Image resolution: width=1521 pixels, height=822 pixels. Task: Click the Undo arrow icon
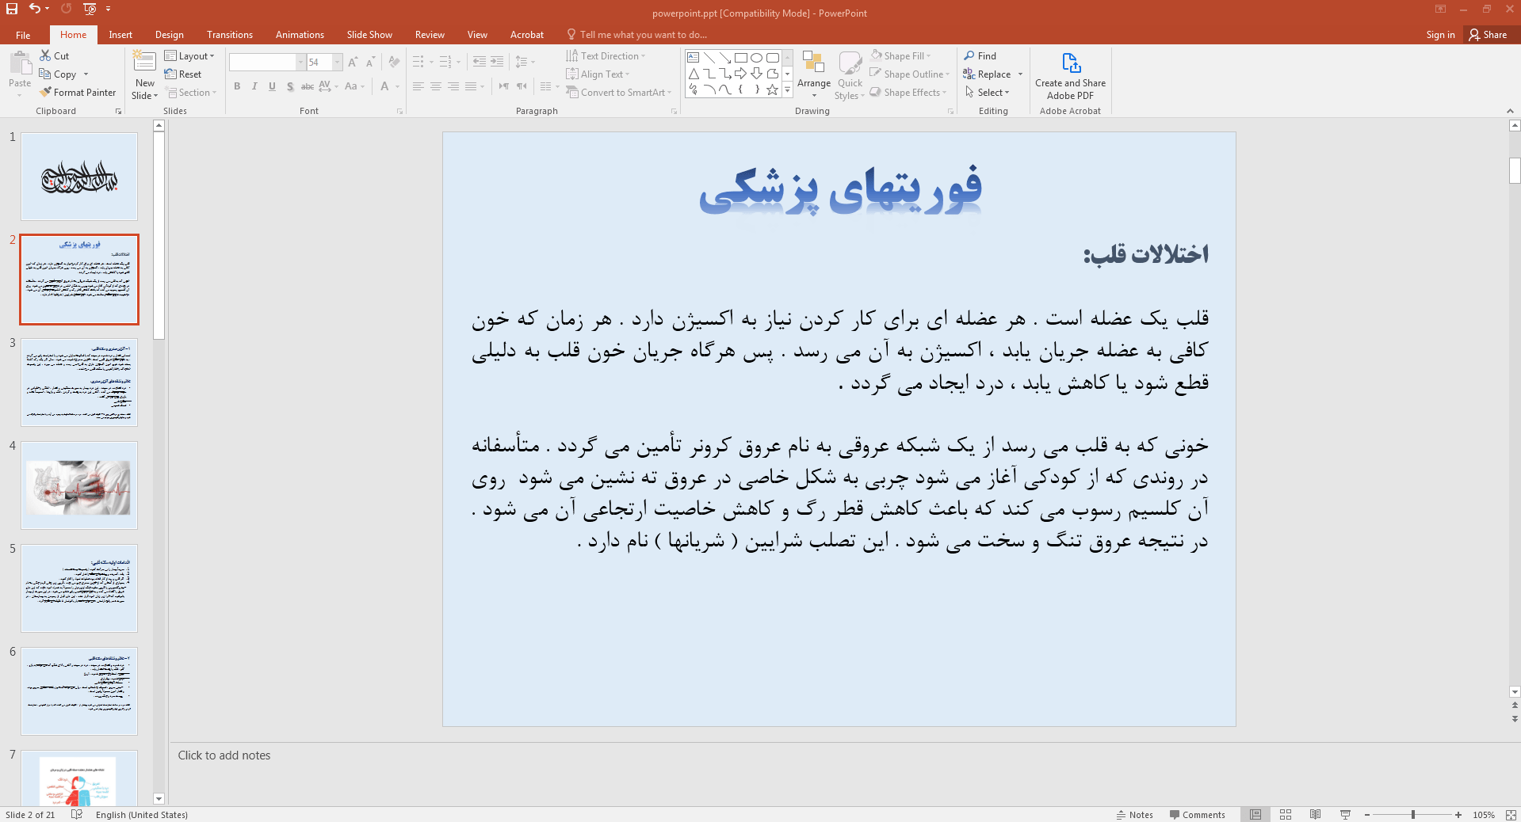pos(34,9)
